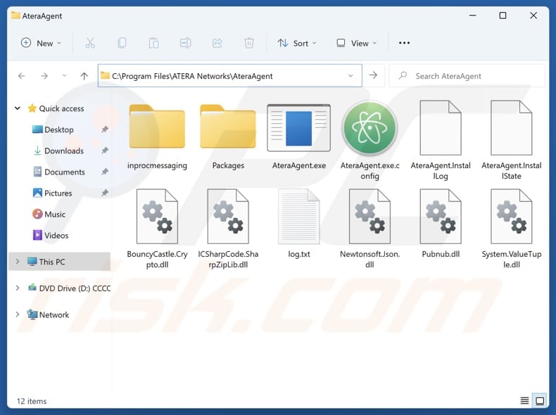Click the Search AteraAgent box
Viewport: 556px width, 415px height.
click(467, 75)
